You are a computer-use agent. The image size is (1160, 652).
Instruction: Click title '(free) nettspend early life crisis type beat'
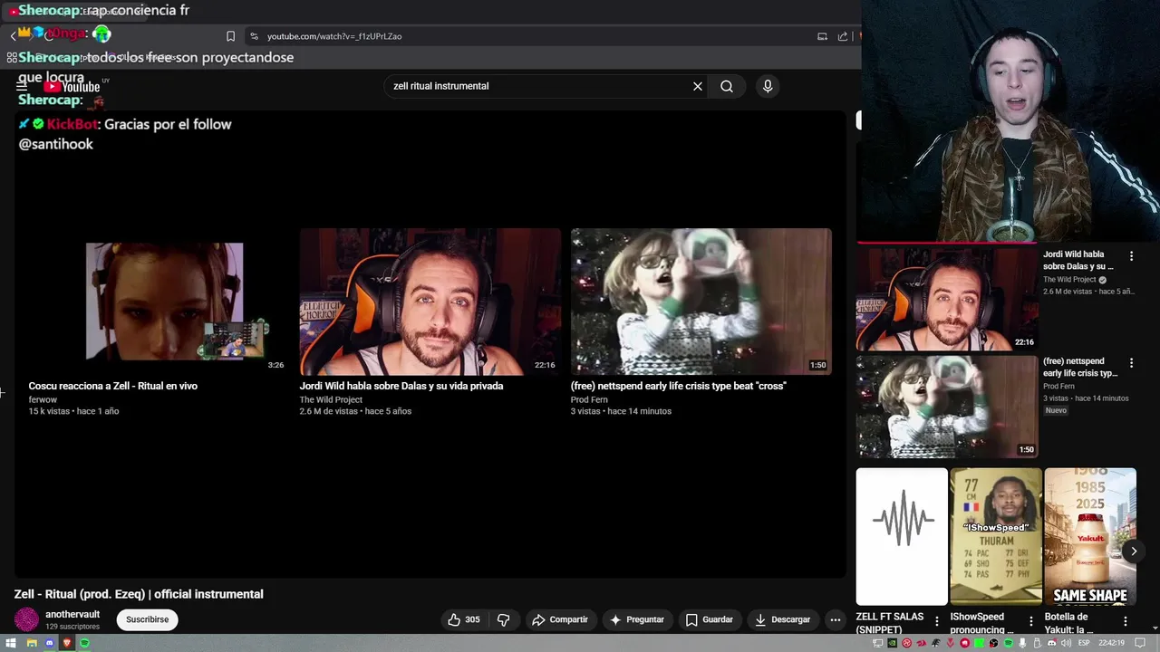click(x=678, y=386)
